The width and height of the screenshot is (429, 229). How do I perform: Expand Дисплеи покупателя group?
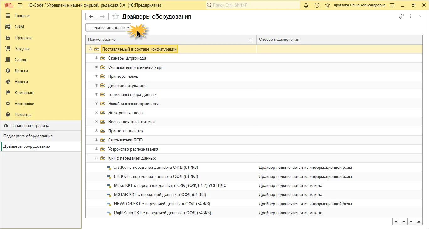pos(96,85)
